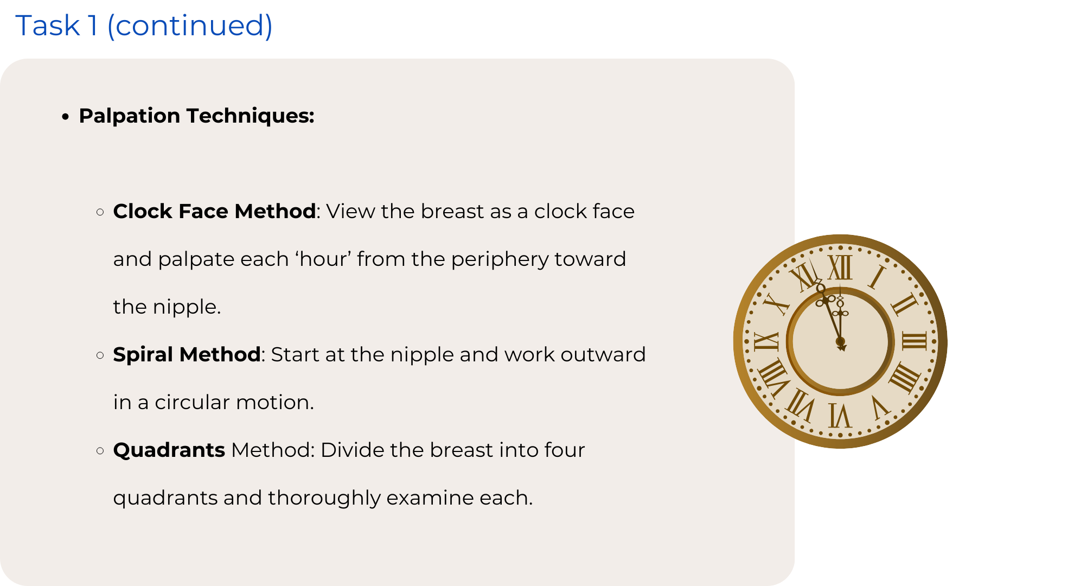This screenshot has height=586, width=1074.
Task: Click the XII numeral on the clock
Action: coord(840,267)
